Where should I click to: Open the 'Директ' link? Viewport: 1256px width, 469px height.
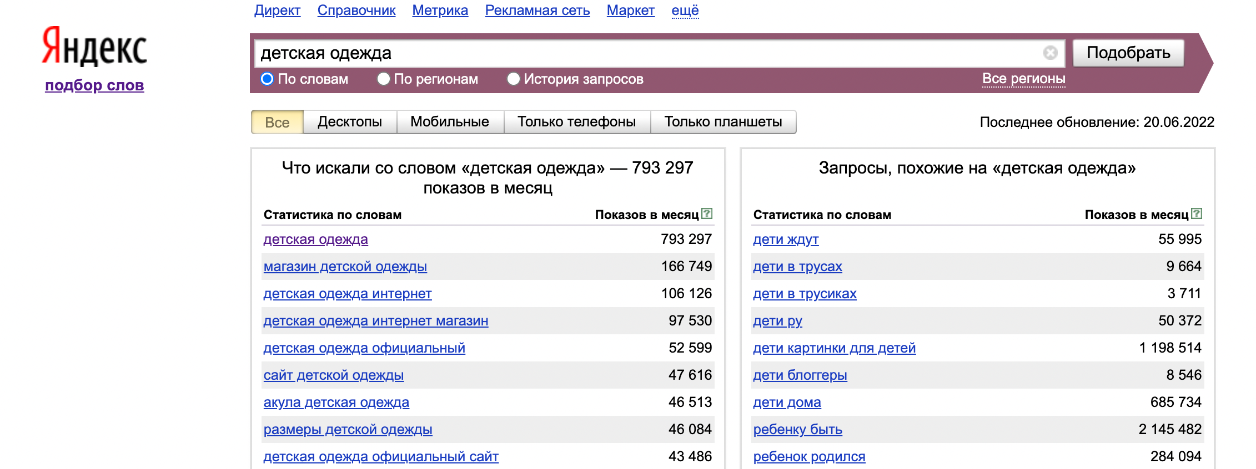[277, 10]
